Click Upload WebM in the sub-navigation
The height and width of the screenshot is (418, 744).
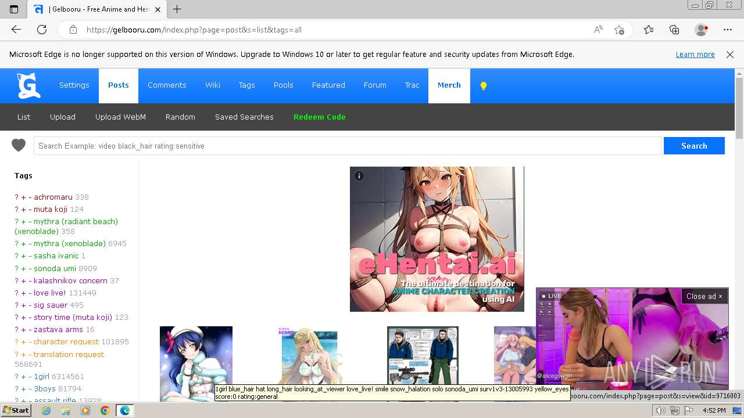point(120,117)
